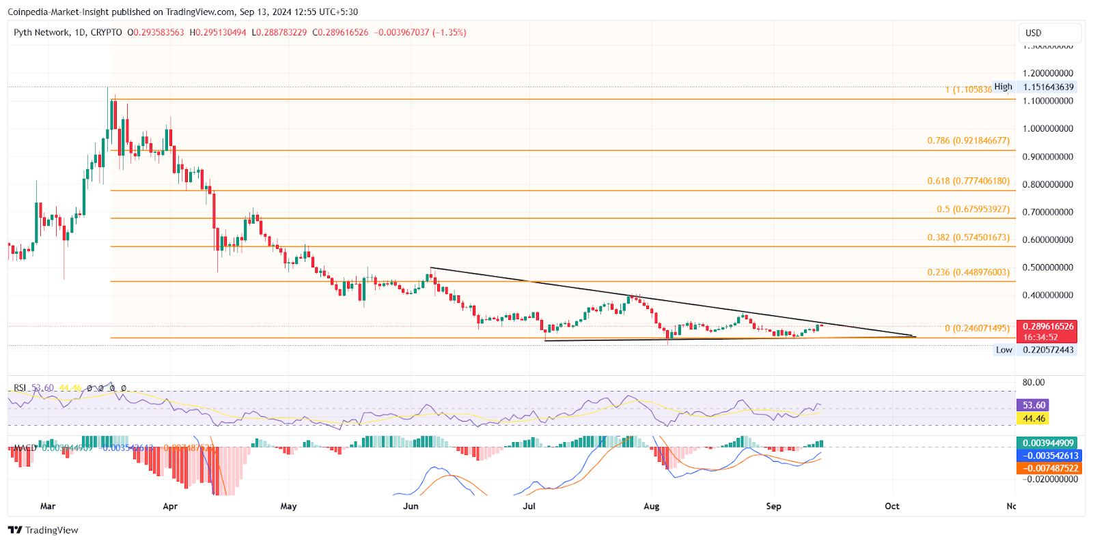This screenshot has width=1093, height=543.
Task: Click the RSI indicator label
Action: click(x=20, y=388)
